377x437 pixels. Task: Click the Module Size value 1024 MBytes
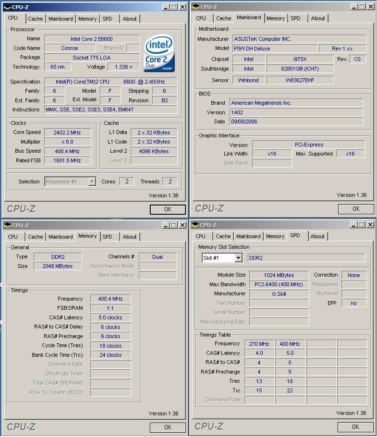(x=279, y=275)
